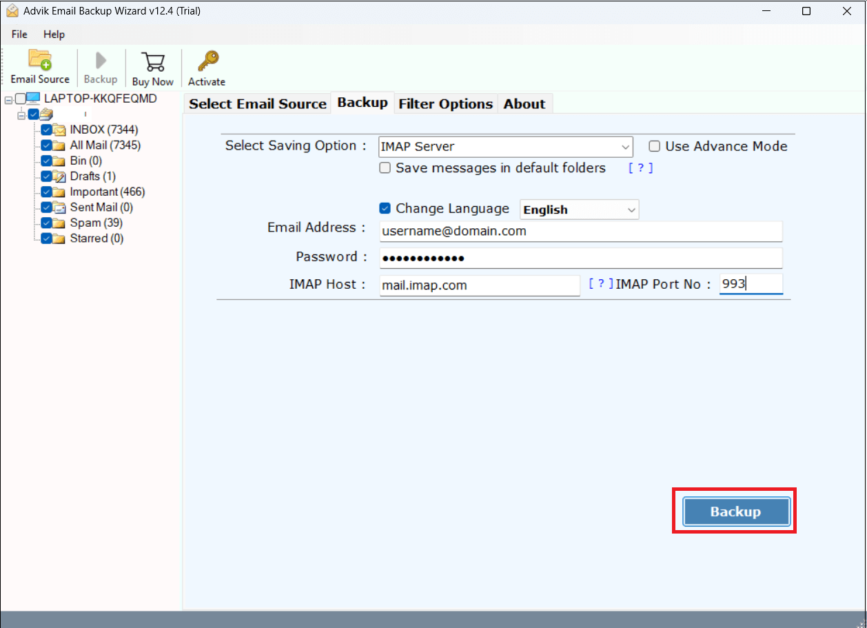867x628 pixels.
Task: Uncheck the Bin folder checkbox
Action: (x=46, y=161)
